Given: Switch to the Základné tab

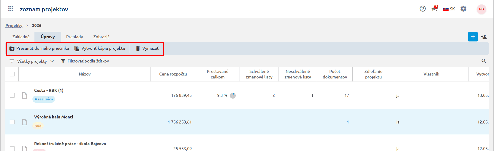Looking at the screenshot, I should click(x=21, y=37).
